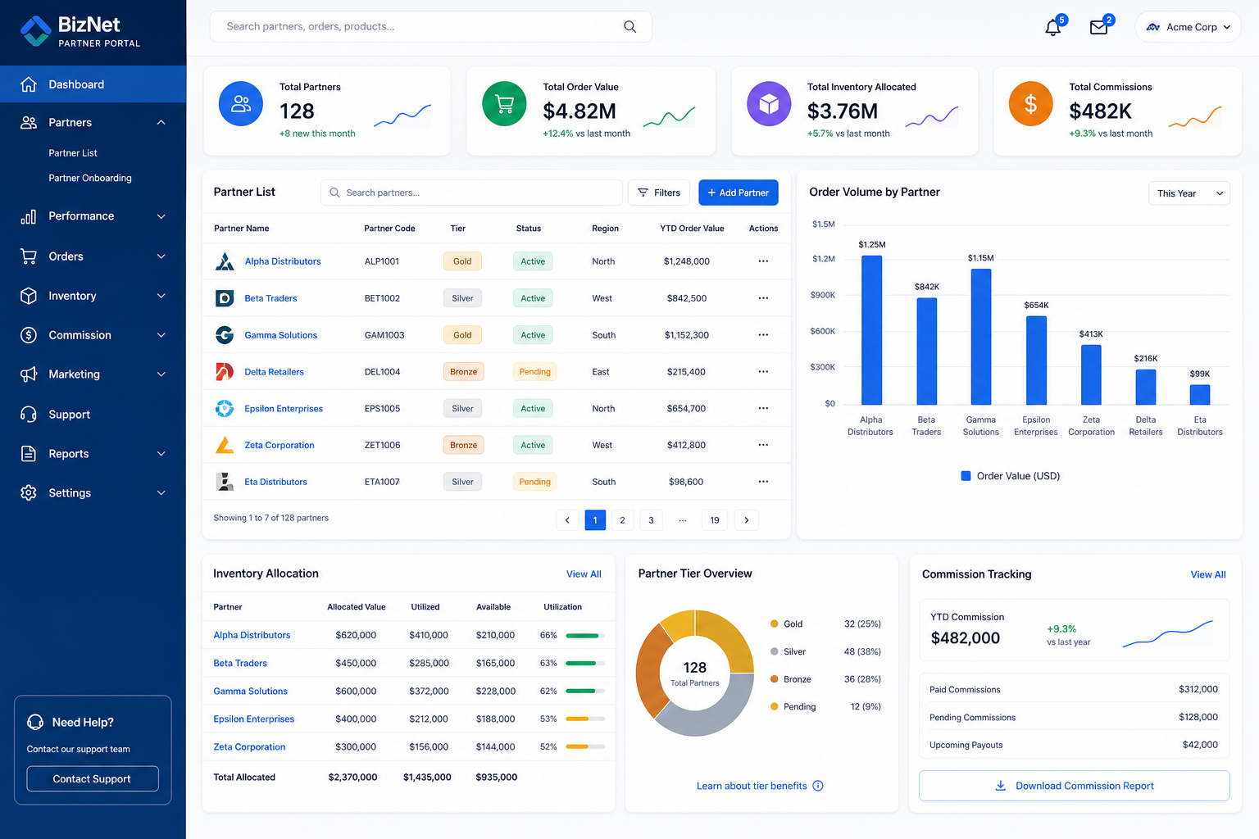Click the Total Inventory Allocated cube icon
Image resolution: width=1259 pixels, height=839 pixels.
tap(769, 104)
